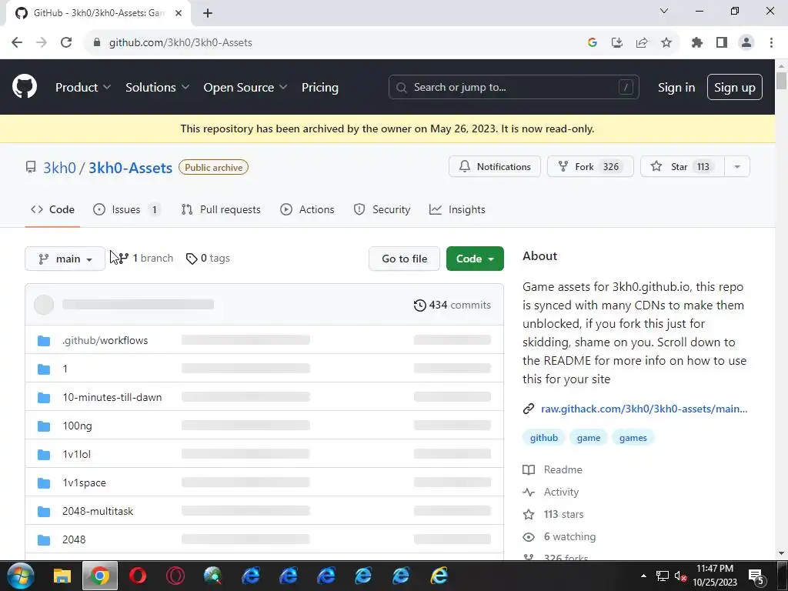Viewport: 788px width, 591px height.
Task: View the 0 tags link
Action: tap(208, 259)
